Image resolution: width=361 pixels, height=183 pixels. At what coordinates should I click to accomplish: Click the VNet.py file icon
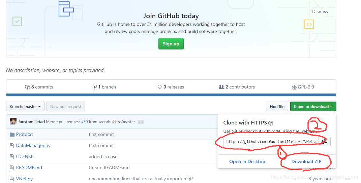[x=12, y=179]
